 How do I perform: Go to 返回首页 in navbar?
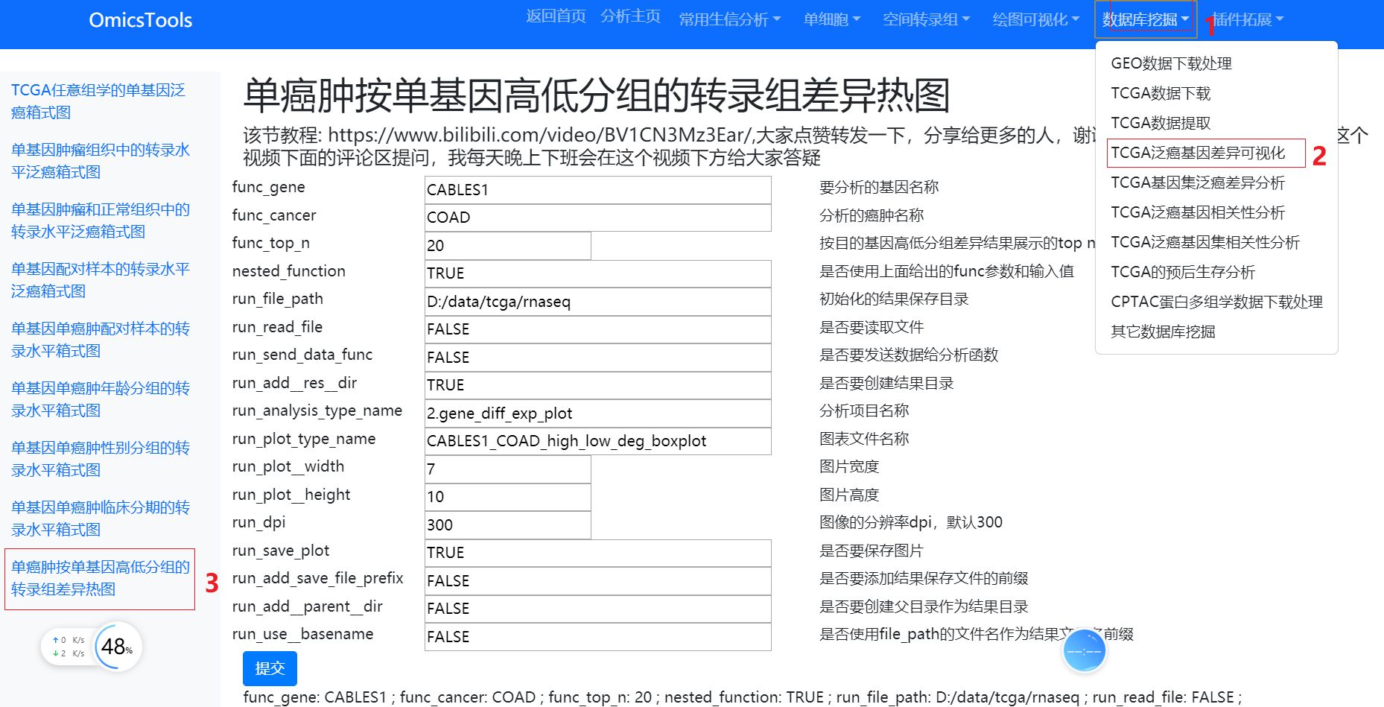[556, 17]
